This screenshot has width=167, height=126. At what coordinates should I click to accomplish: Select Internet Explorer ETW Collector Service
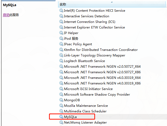[x=94, y=27]
